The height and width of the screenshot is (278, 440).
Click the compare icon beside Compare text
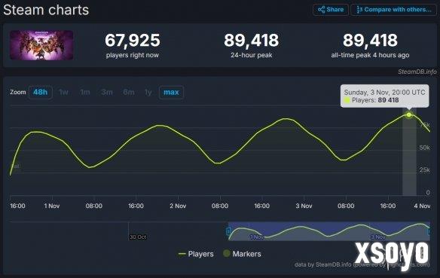(359, 10)
